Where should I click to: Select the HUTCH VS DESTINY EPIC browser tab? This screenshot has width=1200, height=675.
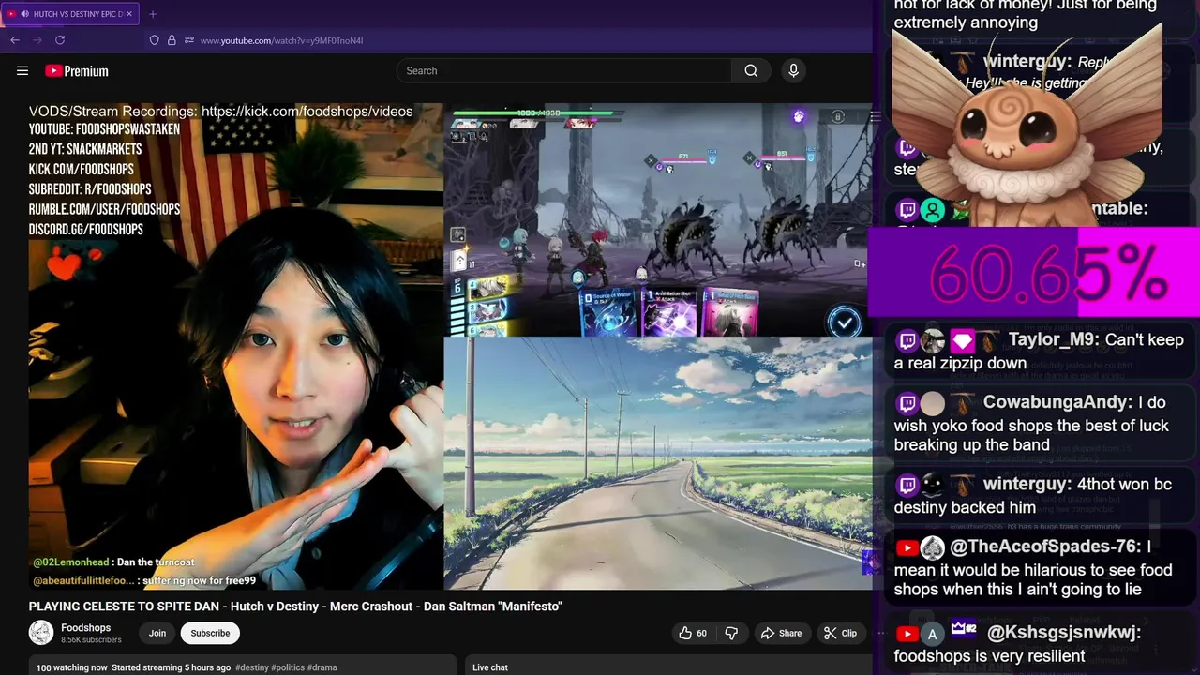tap(72, 14)
